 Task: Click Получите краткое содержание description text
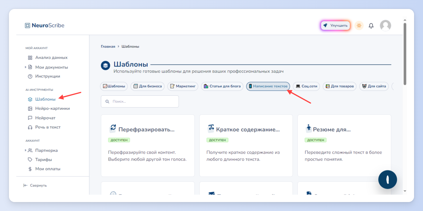pyautogui.click(x=243, y=156)
